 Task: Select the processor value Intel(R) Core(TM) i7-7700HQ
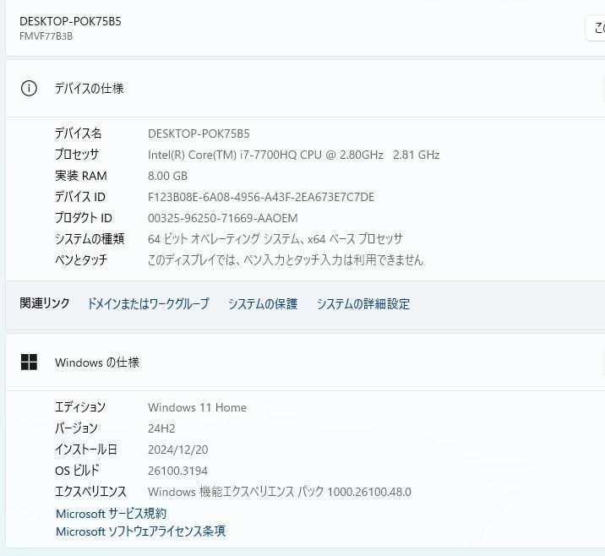pos(293,155)
